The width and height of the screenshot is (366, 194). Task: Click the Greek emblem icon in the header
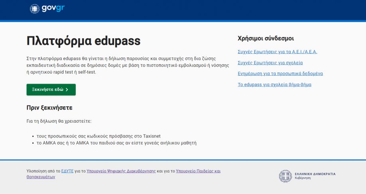point(35,9)
